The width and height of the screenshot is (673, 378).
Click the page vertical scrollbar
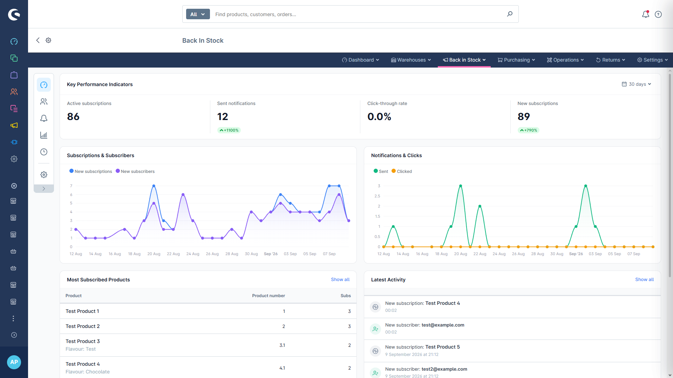click(x=670, y=175)
